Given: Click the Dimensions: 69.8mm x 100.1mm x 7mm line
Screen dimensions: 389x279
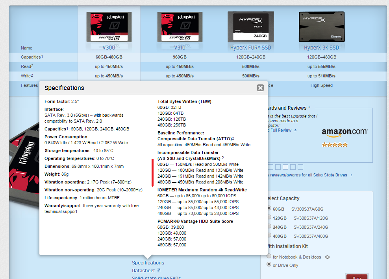Looking at the screenshot, I should pyautogui.click(x=84, y=166).
